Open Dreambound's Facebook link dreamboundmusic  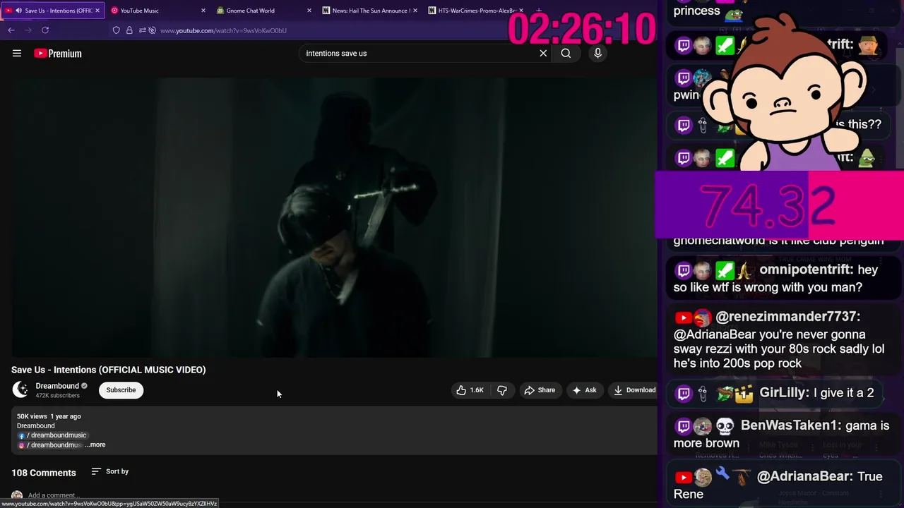coord(54,435)
